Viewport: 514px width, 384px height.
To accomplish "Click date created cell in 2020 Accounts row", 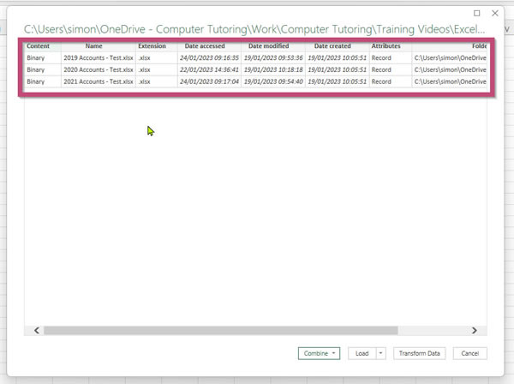I will [x=337, y=69].
